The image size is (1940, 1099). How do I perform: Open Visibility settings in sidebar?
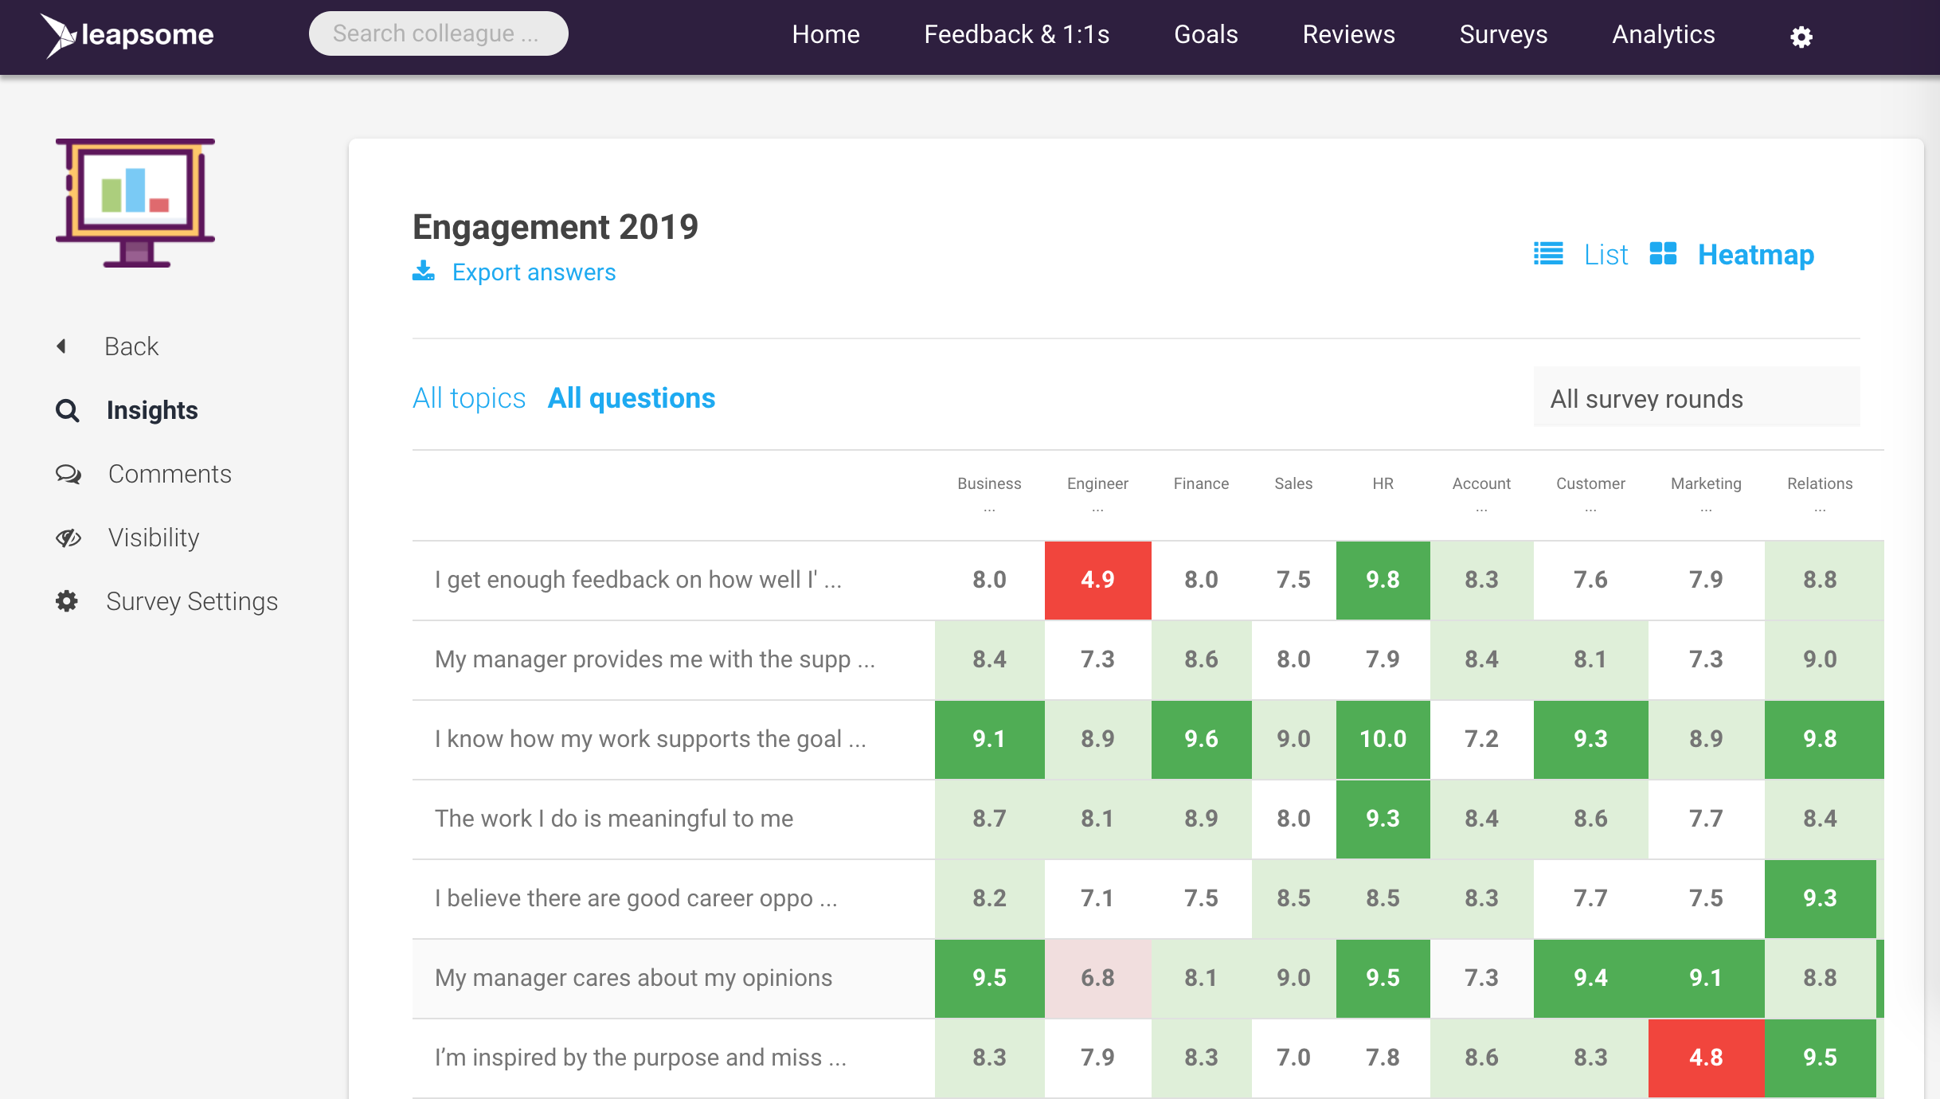[x=154, y=538]
